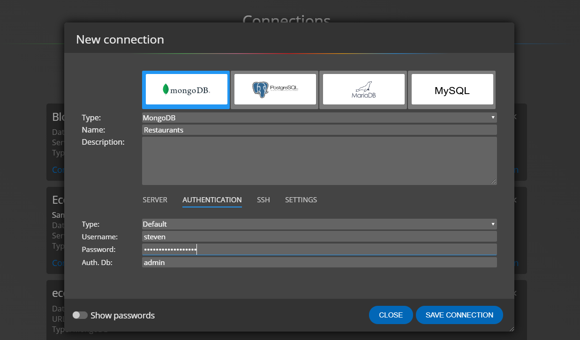
Task: Click the CLOSE button
Action: (391, 315)
